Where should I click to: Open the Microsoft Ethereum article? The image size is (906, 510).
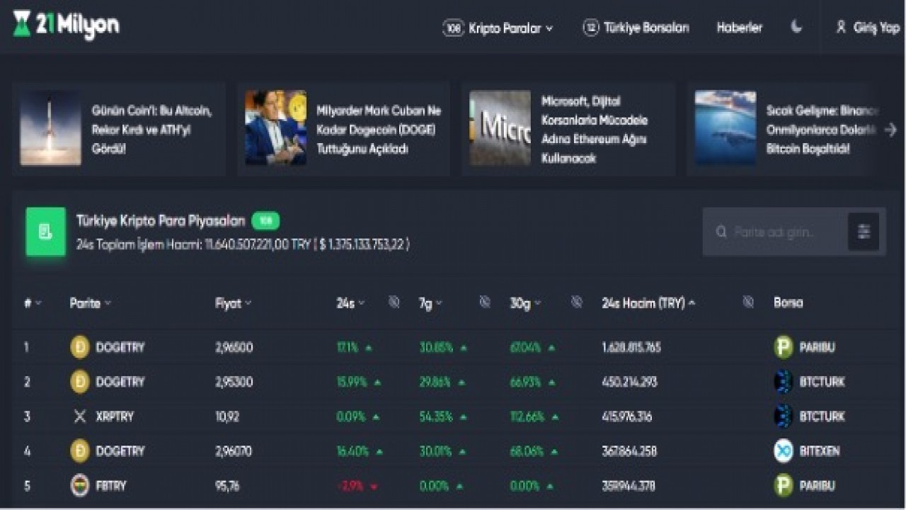tap(595, 130)
